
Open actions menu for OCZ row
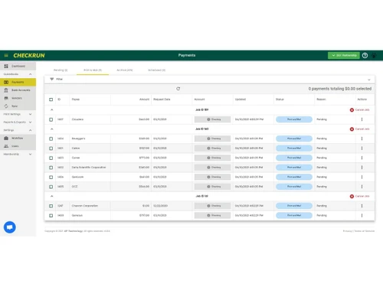point(362,187)
